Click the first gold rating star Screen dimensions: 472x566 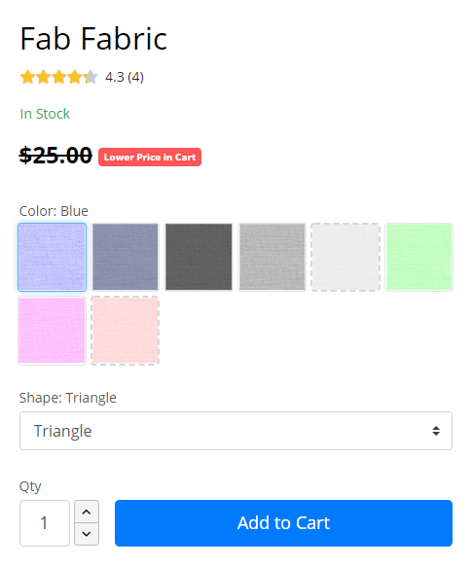tap(27, 77)
